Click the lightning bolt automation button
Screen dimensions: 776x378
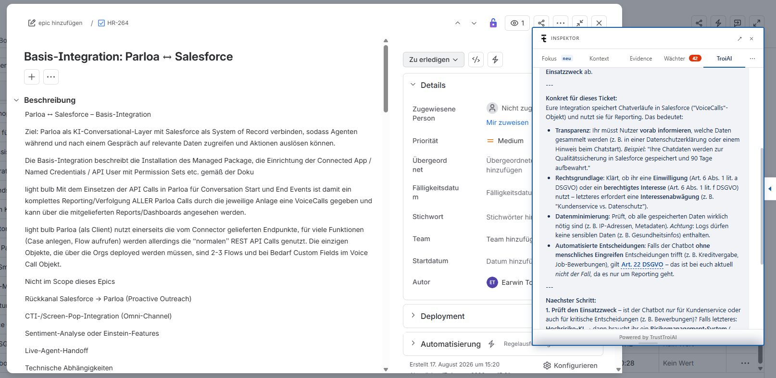tap(495, 60)
